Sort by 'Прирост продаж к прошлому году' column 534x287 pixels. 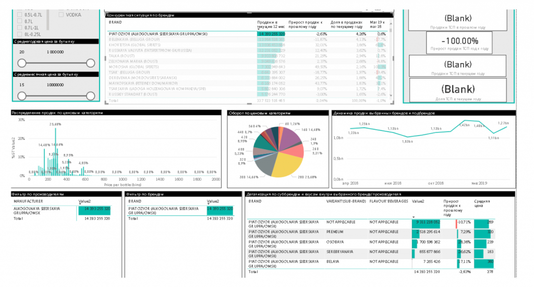[305, 24]
